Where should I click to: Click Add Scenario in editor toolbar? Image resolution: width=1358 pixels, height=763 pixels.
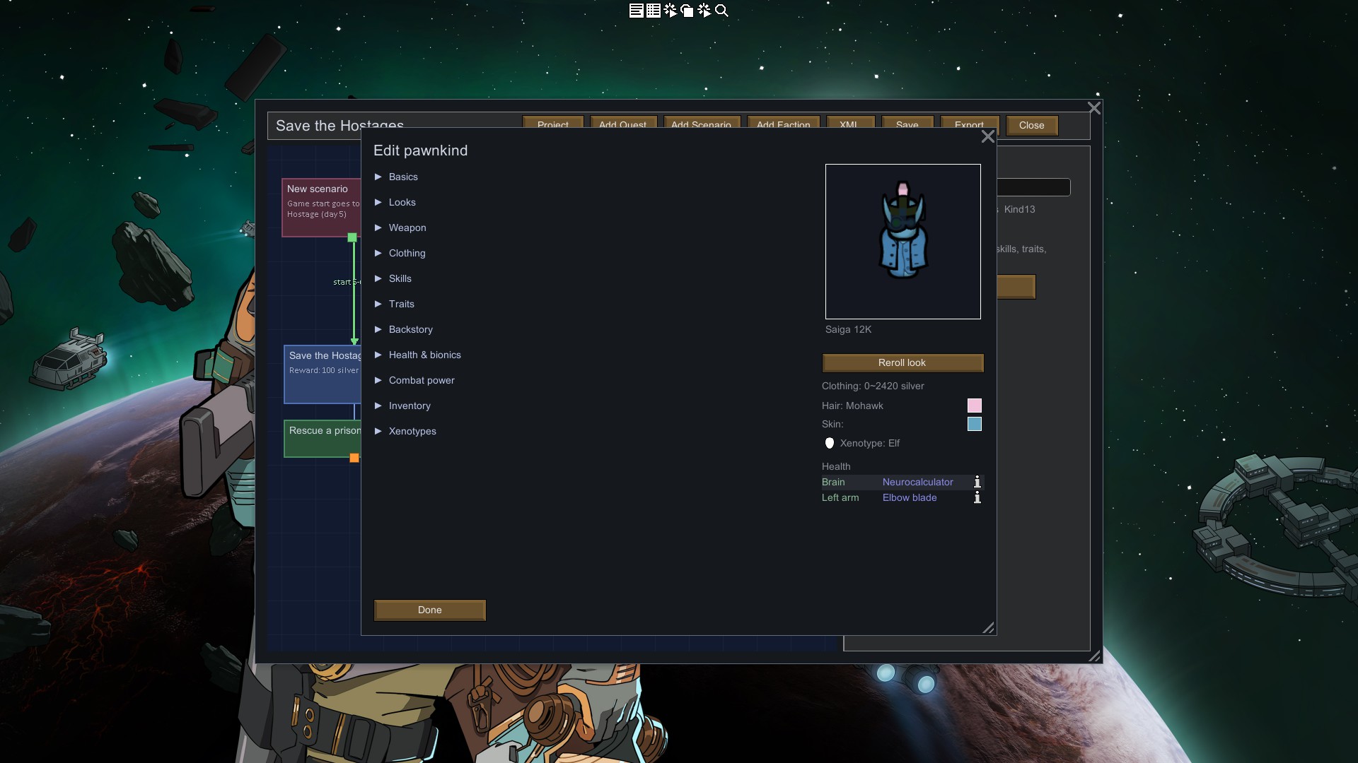701,123
